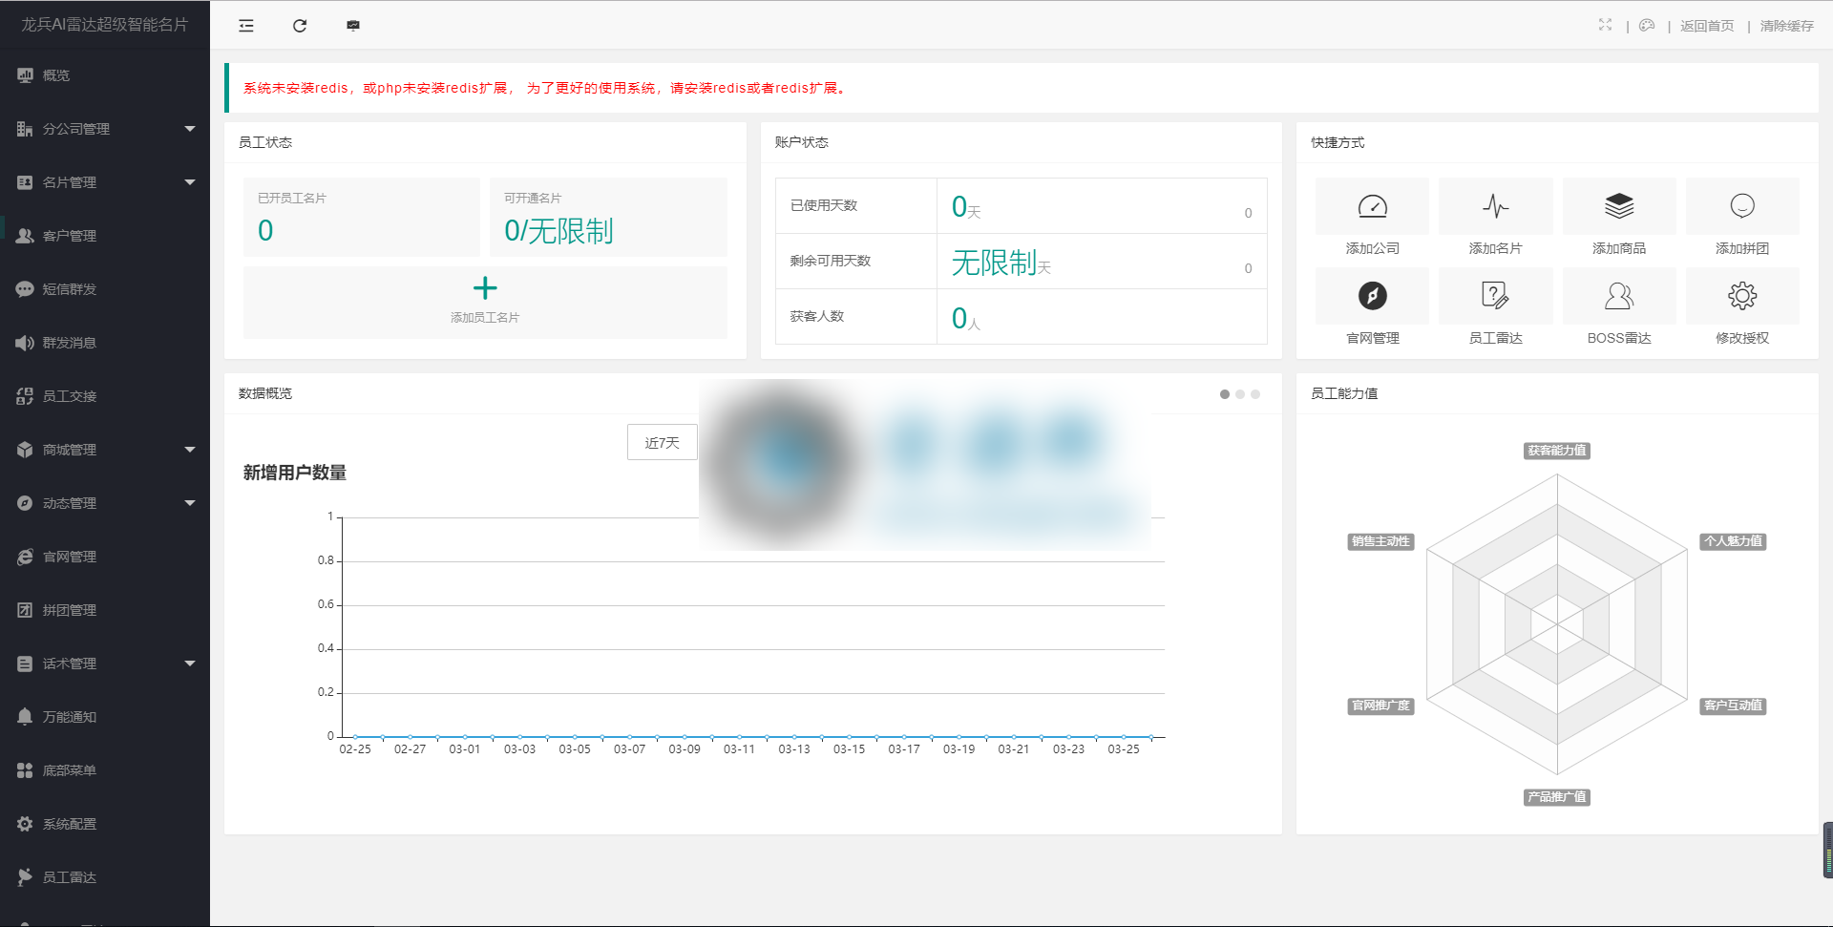Expand the 话术管理 dropdown arrow
1833x927 pixels.
click(x=190, y=664)
